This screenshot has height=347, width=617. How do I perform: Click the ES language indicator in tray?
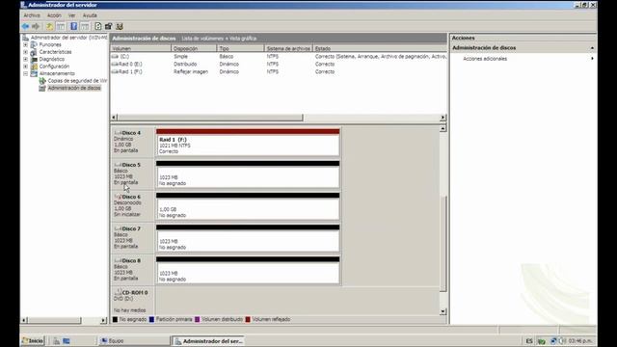pos(529,340)
